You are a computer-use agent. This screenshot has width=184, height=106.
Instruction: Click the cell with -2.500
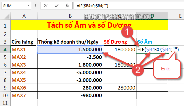point(70,57)
